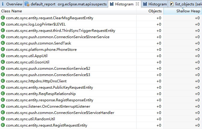Viewport: 202px width, 129px height.
Task: Select ConnectionService$3 class name
Action: 48,75
